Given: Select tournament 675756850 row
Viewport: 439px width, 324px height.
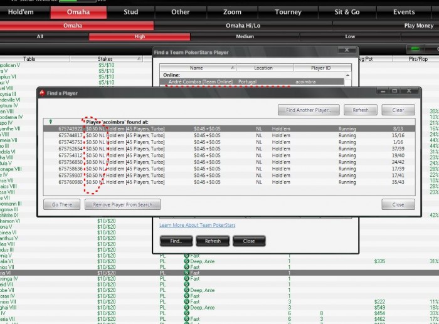Looking at the screenshot, I should [x=229, y=162].
